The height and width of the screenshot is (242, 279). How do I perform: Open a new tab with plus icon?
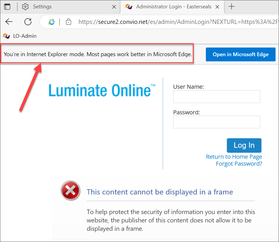(x=231, y=7)
